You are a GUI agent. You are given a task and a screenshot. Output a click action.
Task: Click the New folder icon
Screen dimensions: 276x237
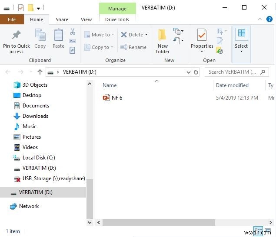[162, 35]
